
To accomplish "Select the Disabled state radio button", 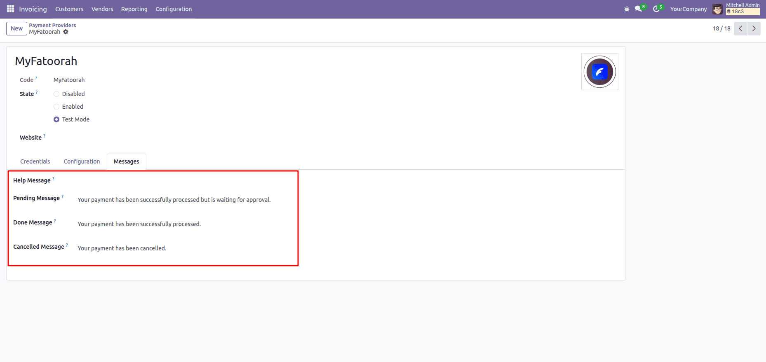I will tap(56, 94).
